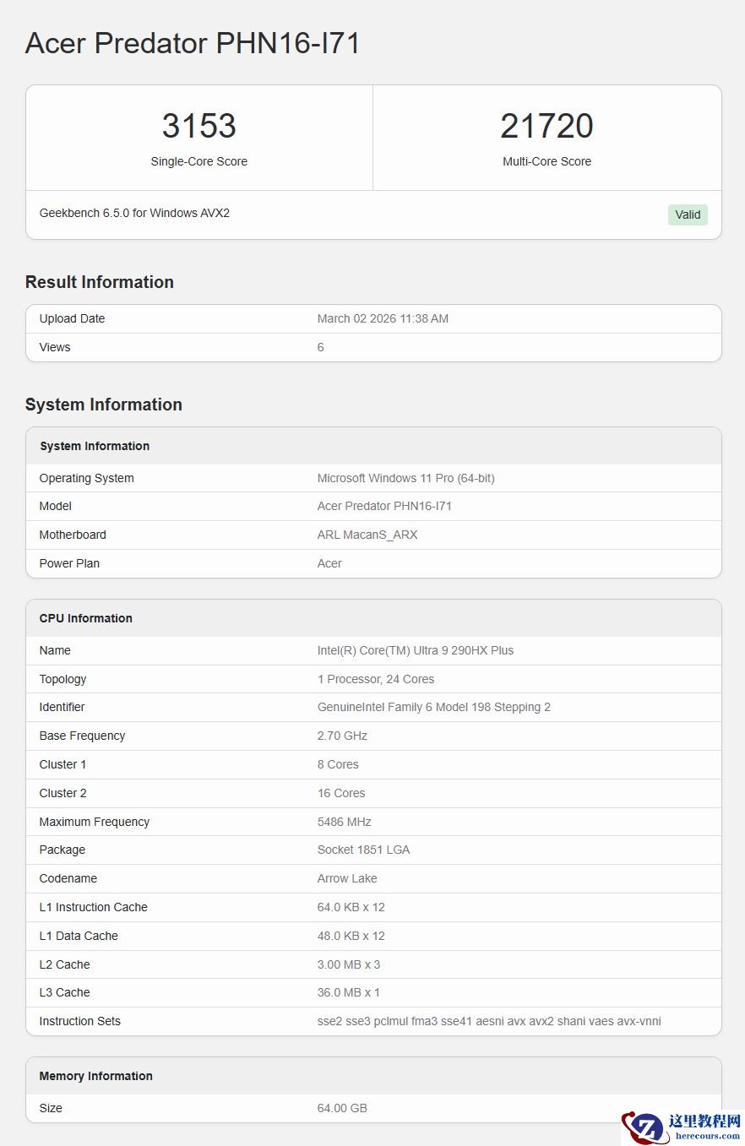Click the Result Information heading

pos(100,282)
